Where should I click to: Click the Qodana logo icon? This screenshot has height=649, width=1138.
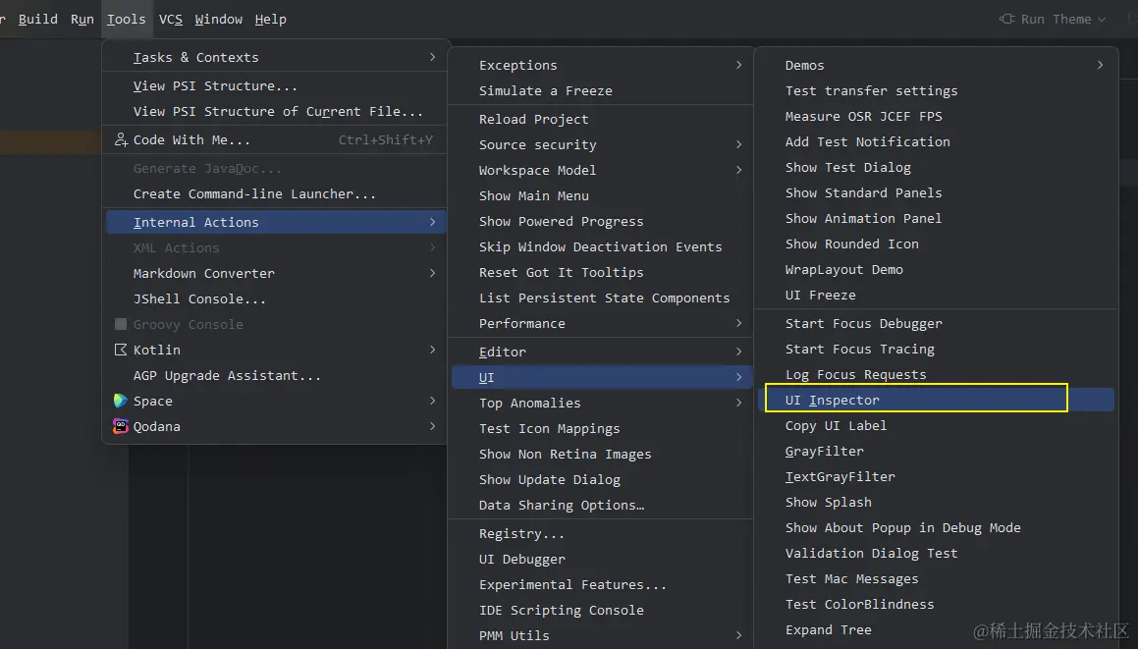click(121, 426)
